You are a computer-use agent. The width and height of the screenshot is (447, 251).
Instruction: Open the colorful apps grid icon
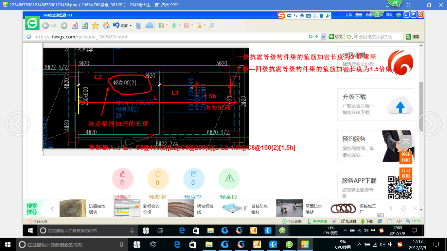click(x=161, y=25)
